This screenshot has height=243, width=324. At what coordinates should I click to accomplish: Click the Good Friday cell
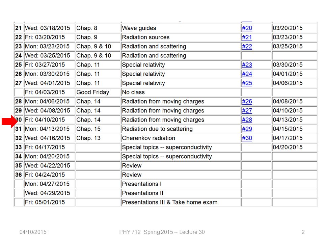tap(98, 92)
